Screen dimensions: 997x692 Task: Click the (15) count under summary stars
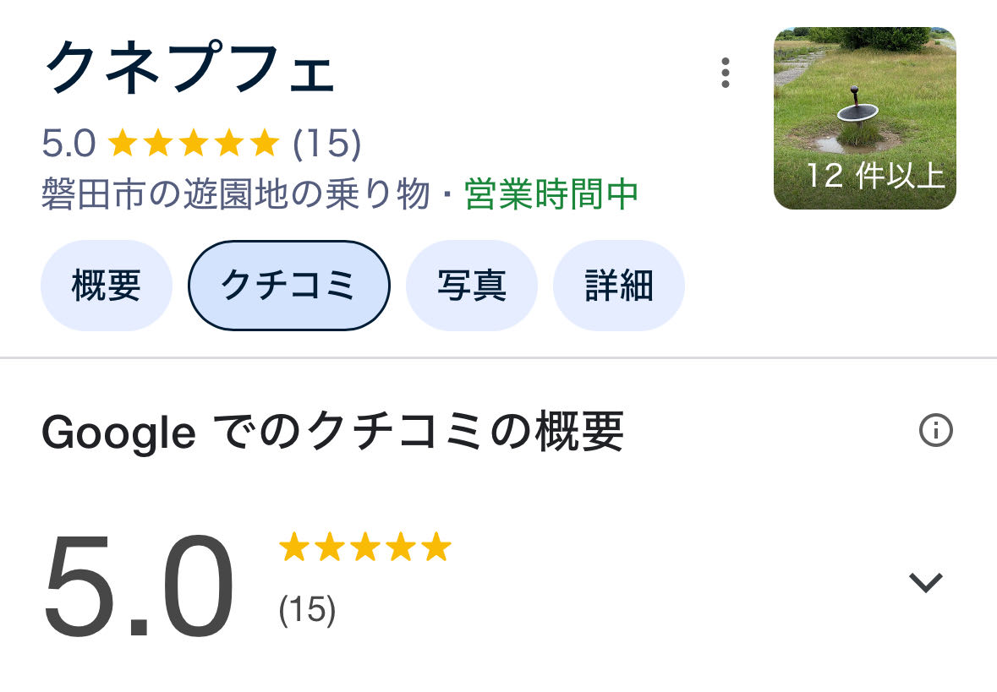point(308,609)
